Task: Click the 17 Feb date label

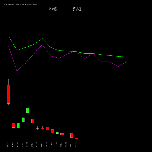Action: (71, 145)
